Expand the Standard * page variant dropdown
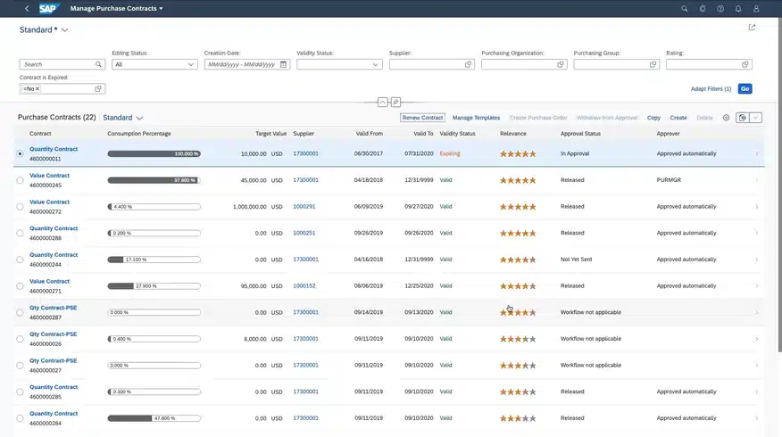Screen dimensions: 782x437 pos(65,30)
